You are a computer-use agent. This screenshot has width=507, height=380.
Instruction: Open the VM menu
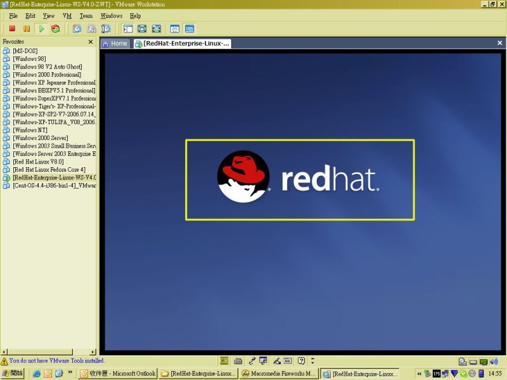pos(67,16)
